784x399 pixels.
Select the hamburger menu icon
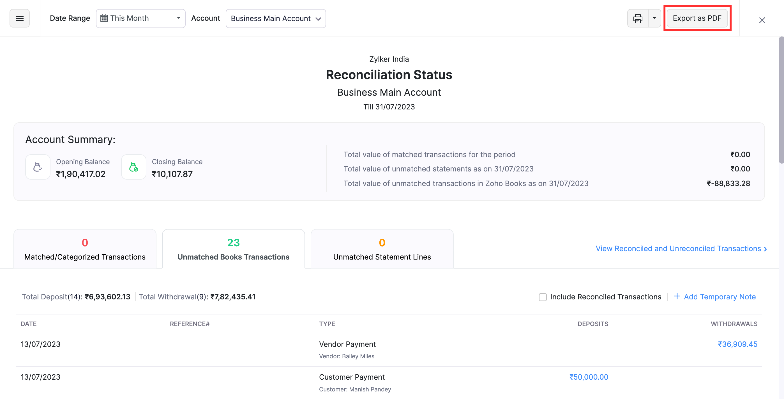pyautogui.click(x=19, y=18)
